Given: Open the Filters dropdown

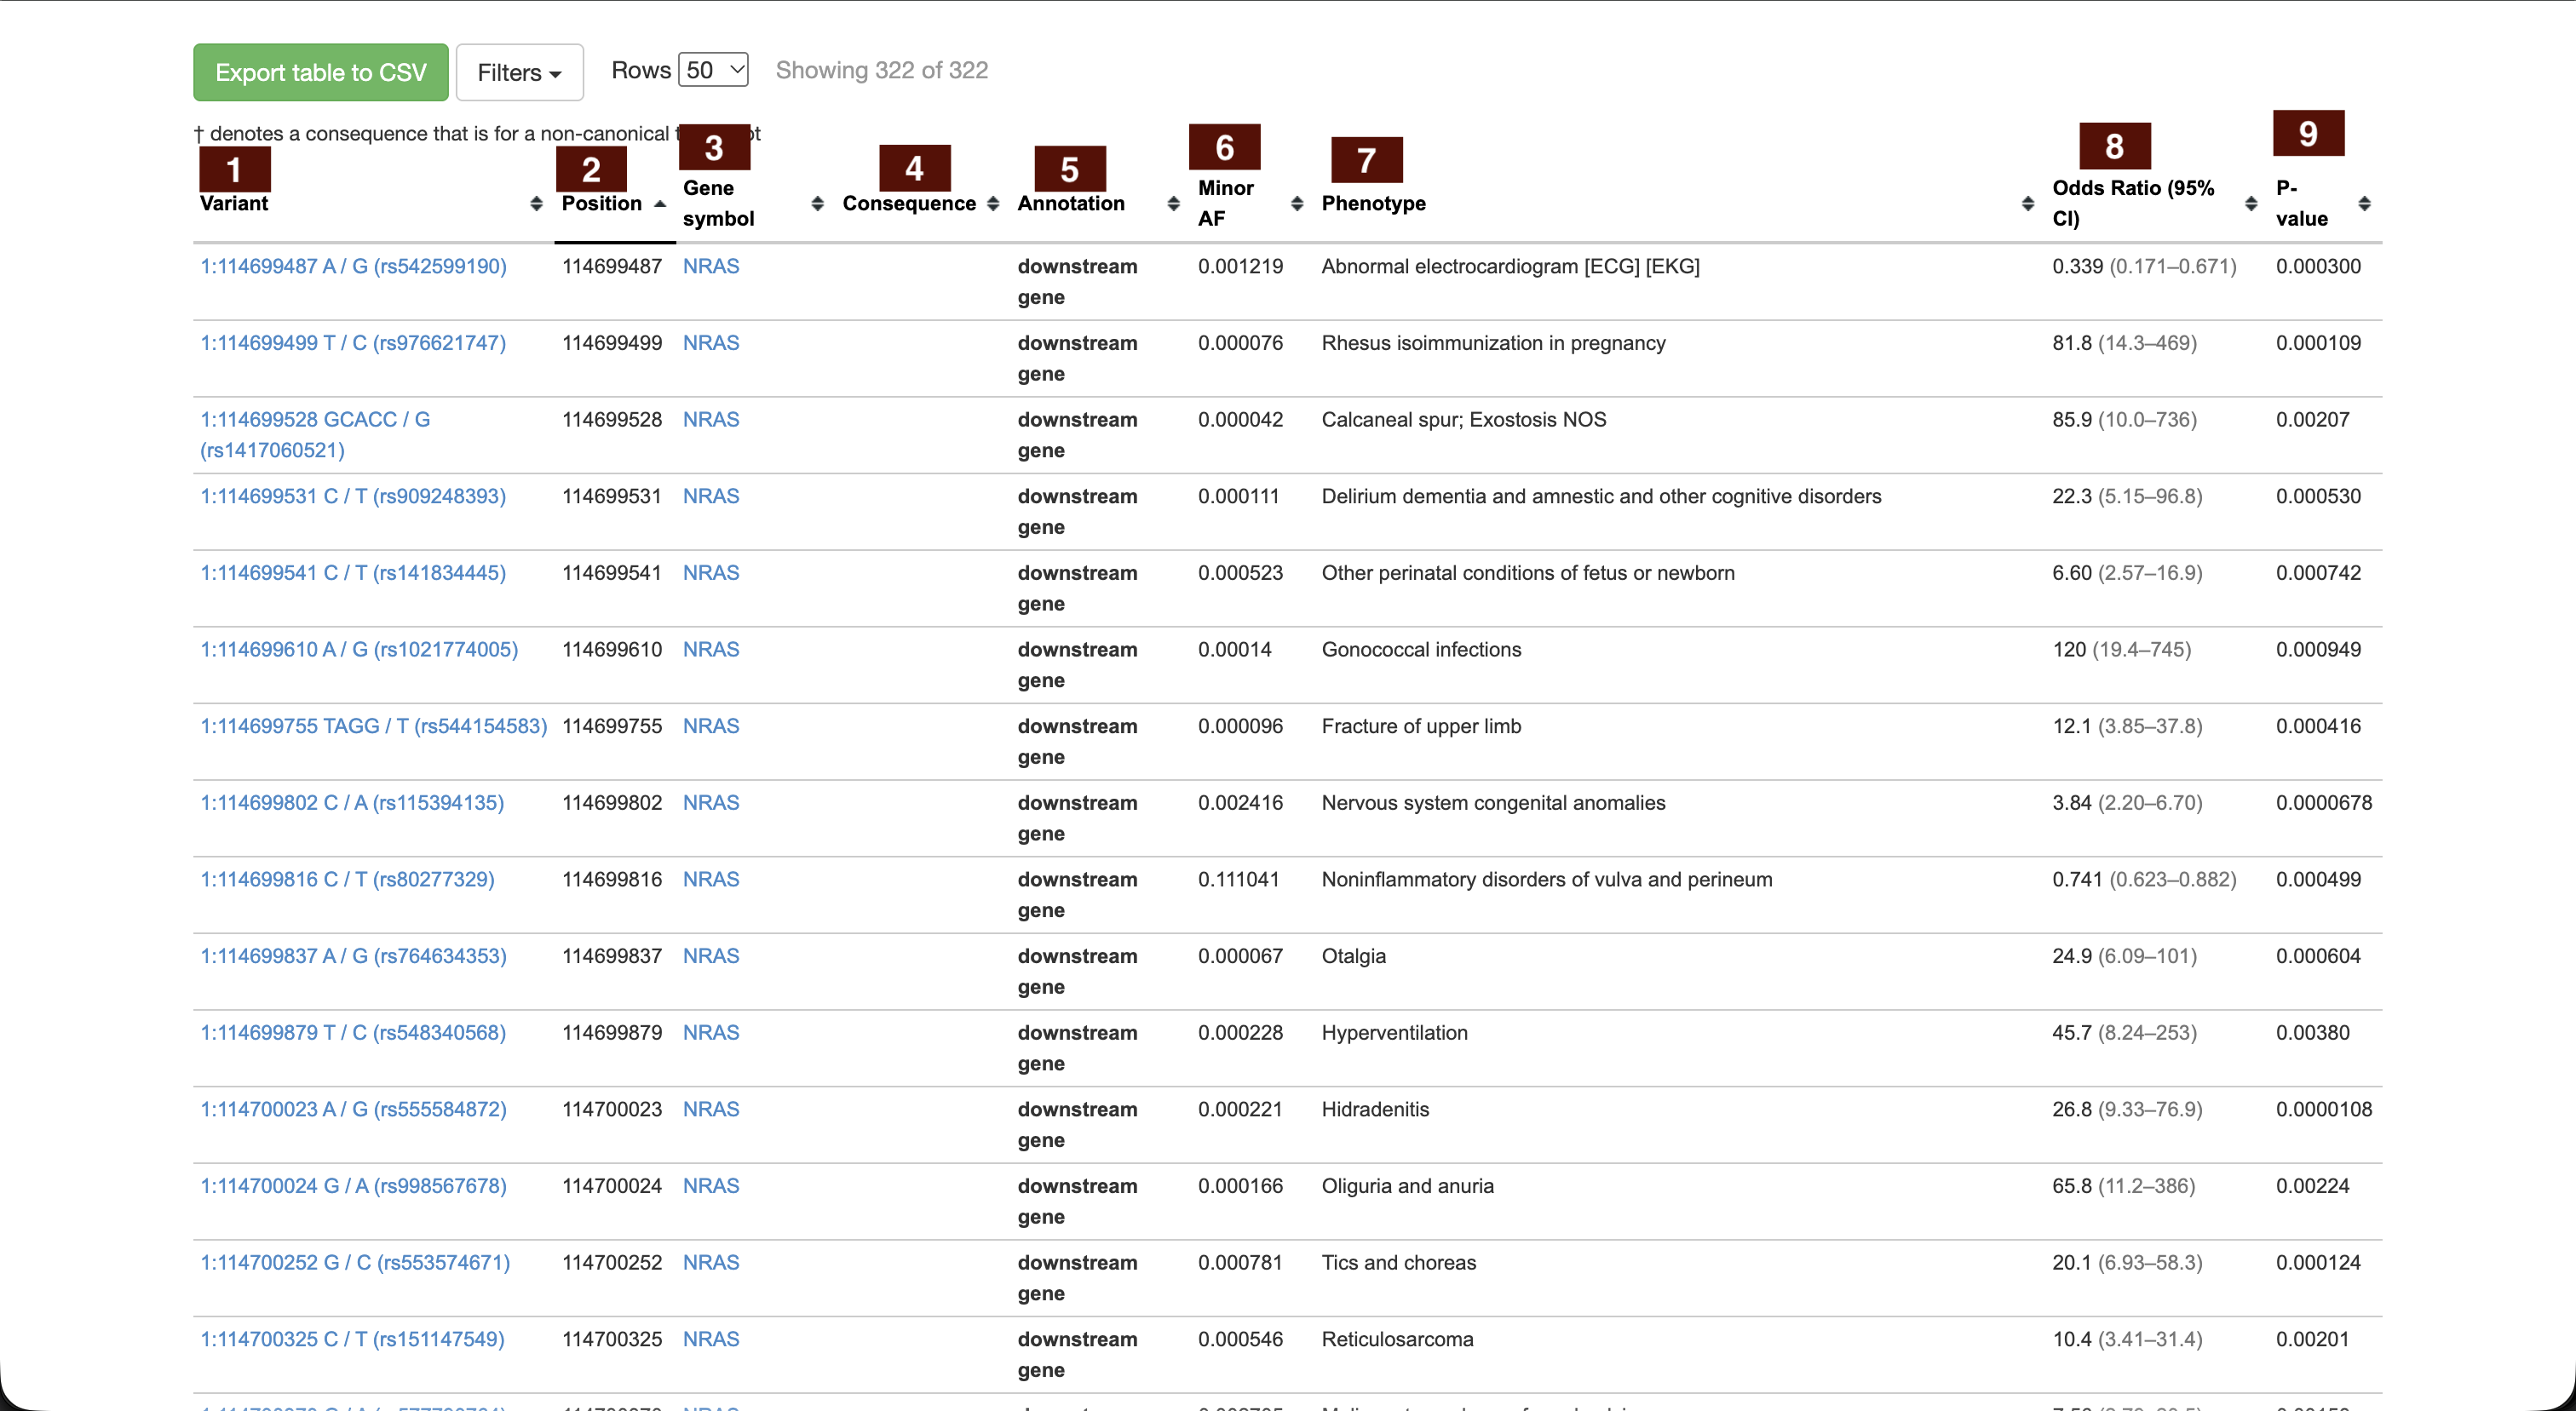Looking at the screenshot, I should 519,72.
